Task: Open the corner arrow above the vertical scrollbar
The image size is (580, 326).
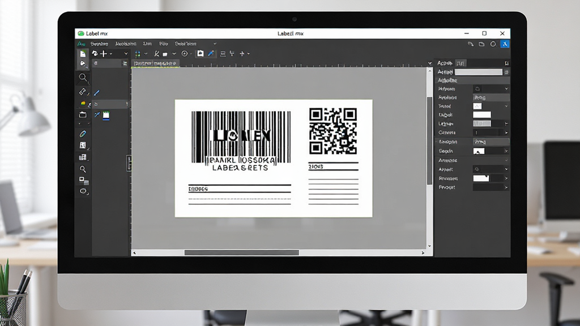Action: tap(430, 63)
